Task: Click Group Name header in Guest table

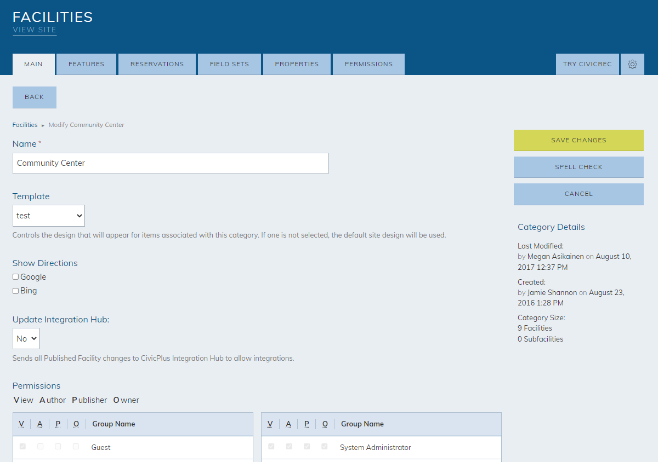Action: 114,424
